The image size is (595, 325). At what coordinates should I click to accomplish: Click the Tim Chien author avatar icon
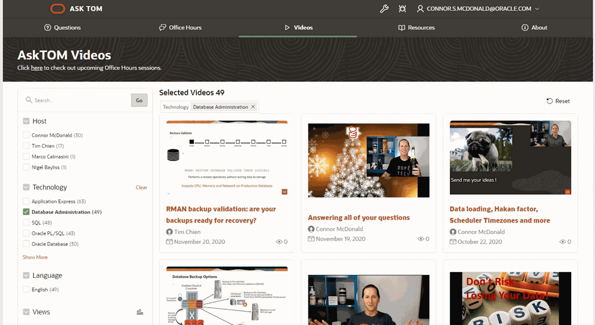tap(169, 231)
